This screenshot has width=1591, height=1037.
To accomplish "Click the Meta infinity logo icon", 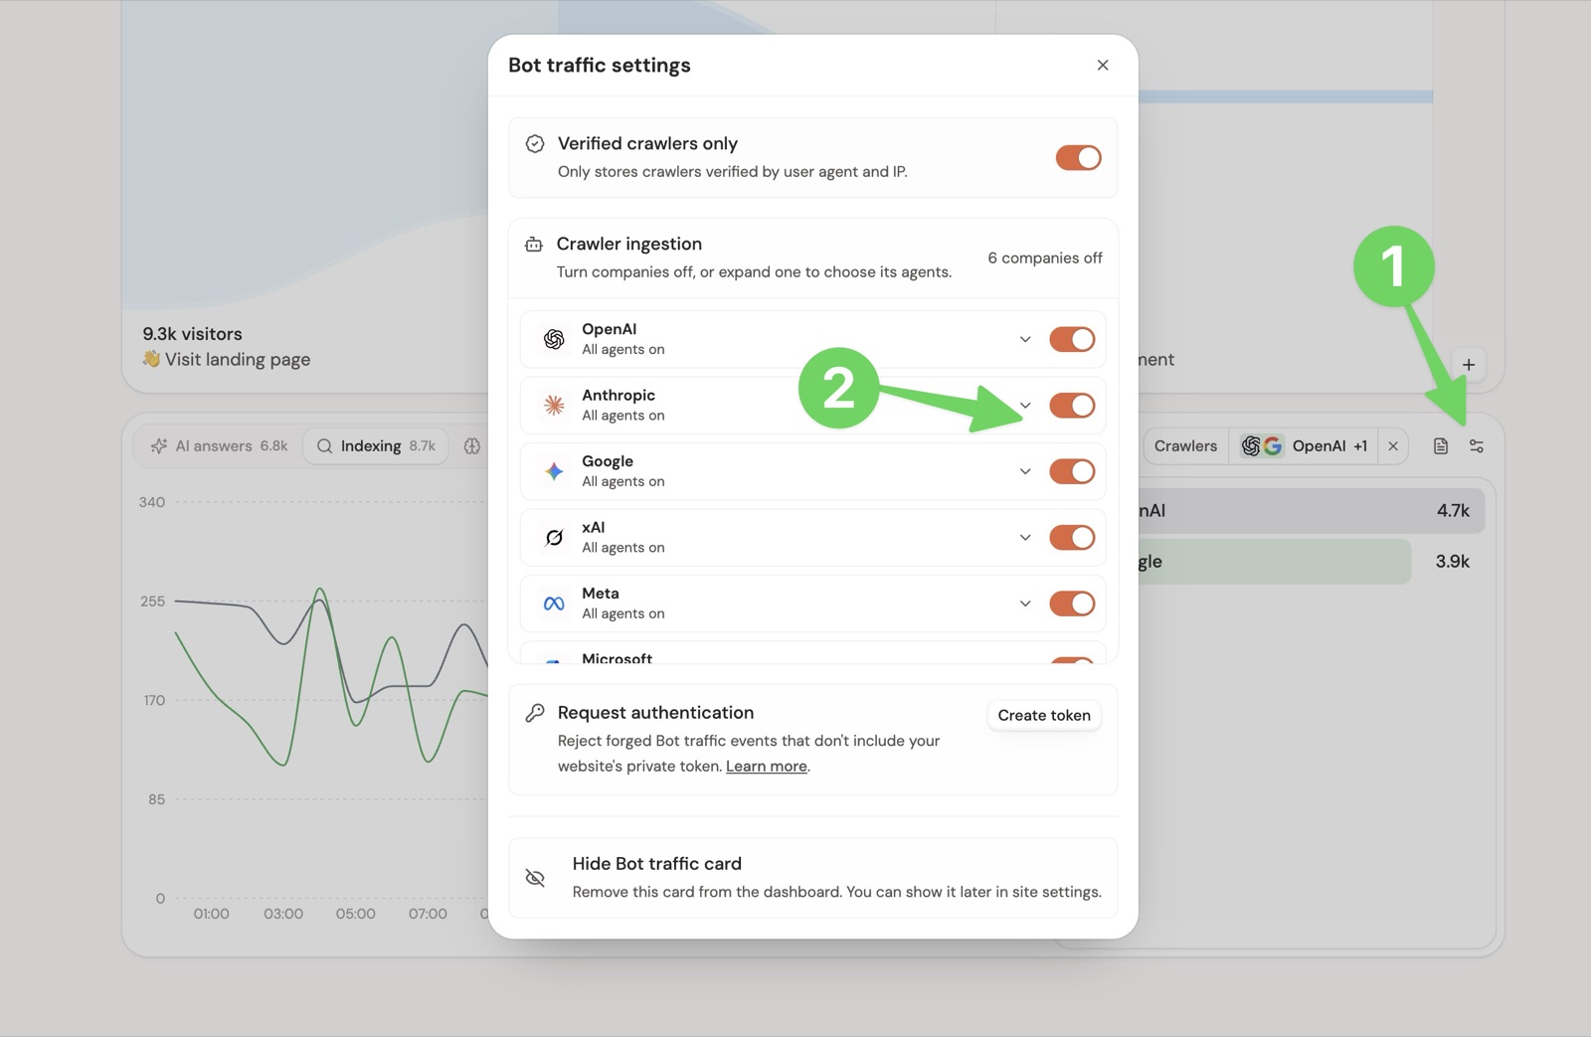I will point(554,604).
